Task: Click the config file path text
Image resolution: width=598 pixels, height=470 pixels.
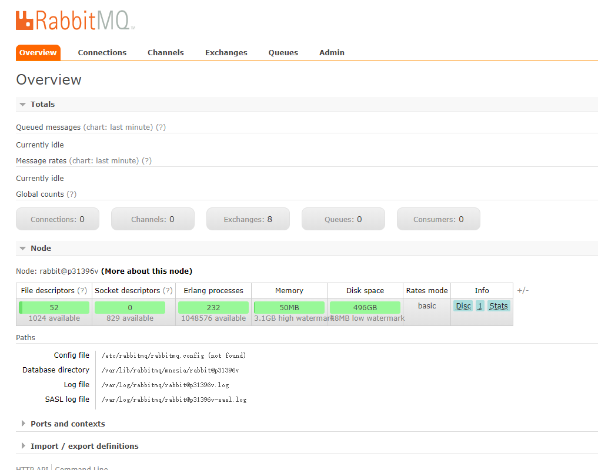Action: (x=173, y=355)
